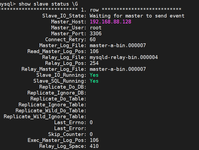Click the 'Replicate_Do_DB:' field label
This screenshot has width=199, height=150.
63,87
